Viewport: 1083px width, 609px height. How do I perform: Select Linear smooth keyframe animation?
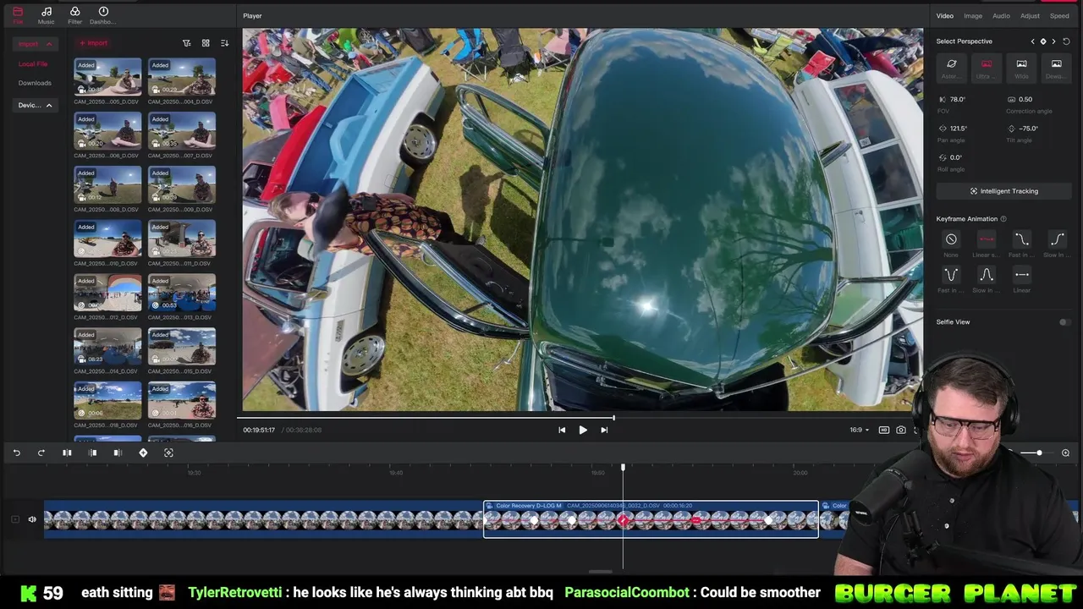click(987, 240)
